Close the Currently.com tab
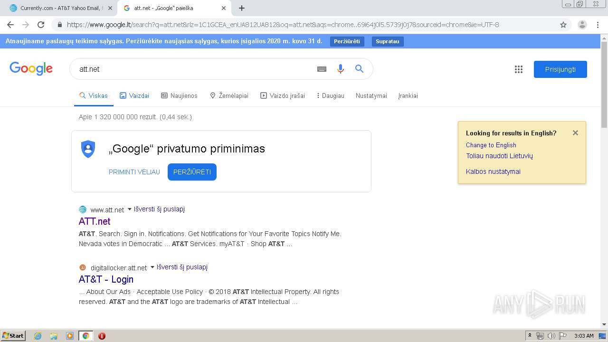Viewport: 608px width, 342px height. coord(110,8)
